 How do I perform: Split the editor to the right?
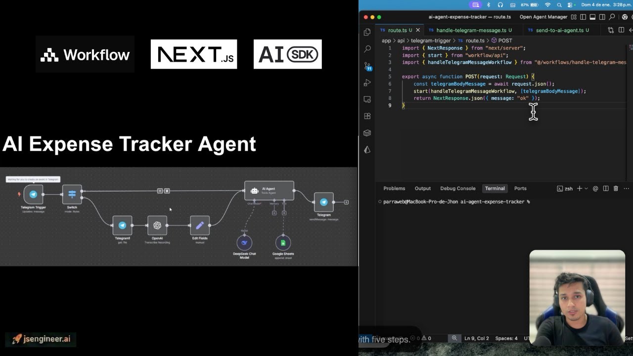[622, 30]
